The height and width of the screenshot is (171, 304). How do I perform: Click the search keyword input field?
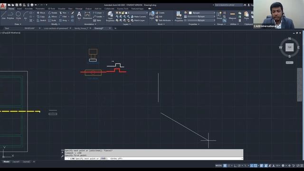coord(228,5)
